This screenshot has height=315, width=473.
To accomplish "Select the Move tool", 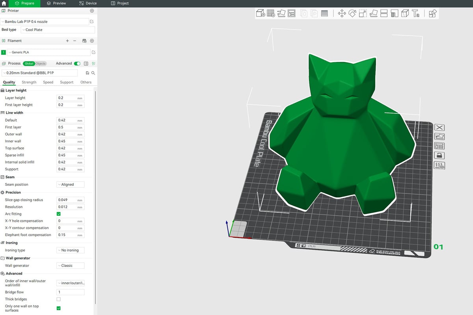I will coord(342,13).
